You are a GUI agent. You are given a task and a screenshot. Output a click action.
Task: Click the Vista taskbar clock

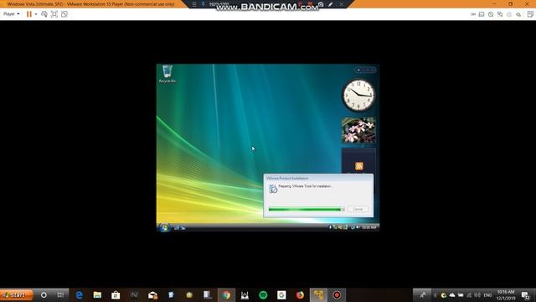pos(368,227)
